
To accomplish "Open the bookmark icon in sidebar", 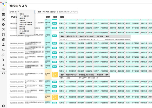I will [x=3, y=35].
